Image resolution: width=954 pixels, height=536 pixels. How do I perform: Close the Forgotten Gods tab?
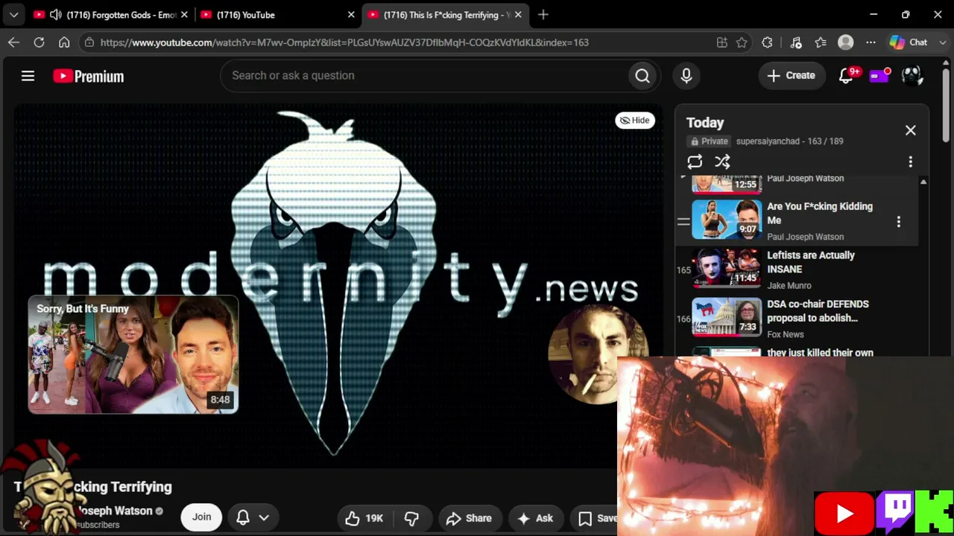184,15
